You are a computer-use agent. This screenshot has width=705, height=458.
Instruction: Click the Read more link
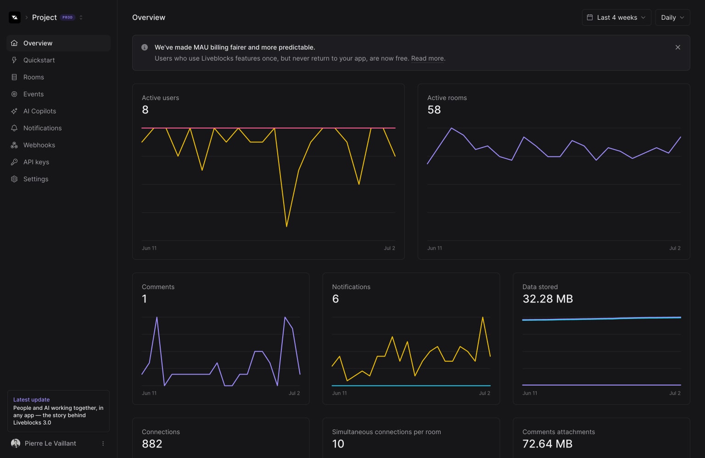tap(427, 58)
